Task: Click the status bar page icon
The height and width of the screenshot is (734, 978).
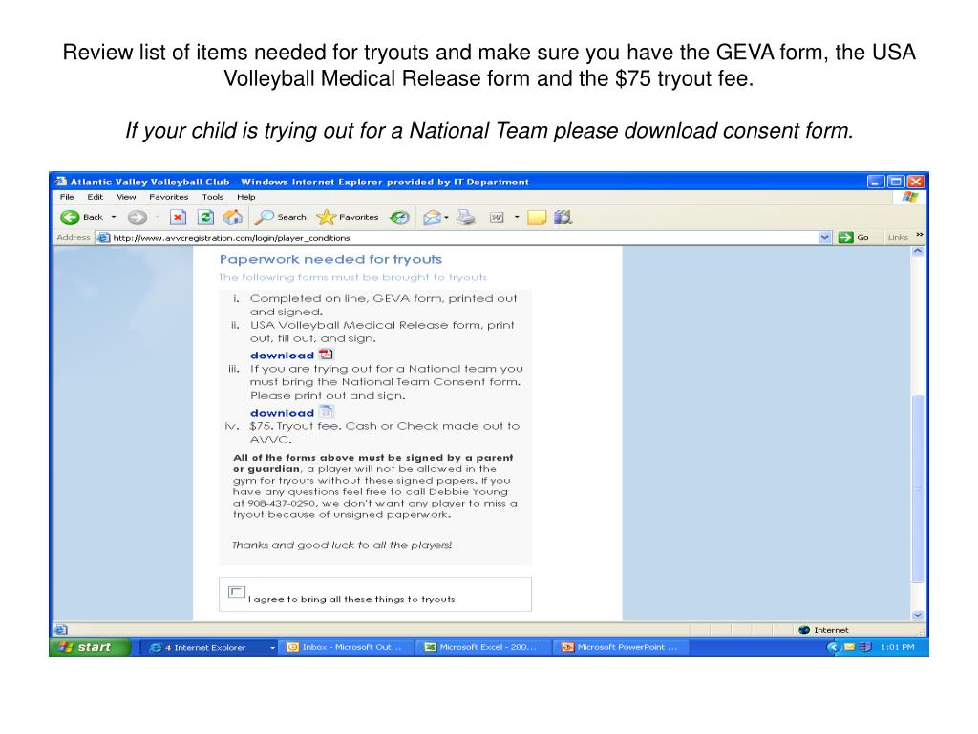Action: point(60,630)
